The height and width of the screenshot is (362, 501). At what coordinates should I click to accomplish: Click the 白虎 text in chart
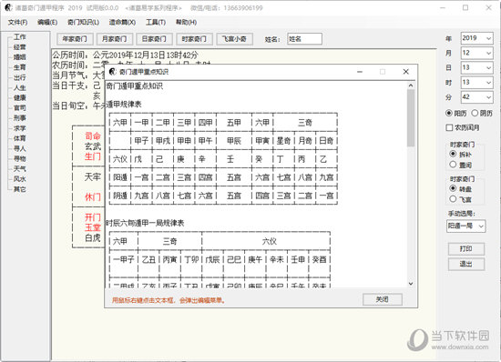[x=93, y=237]
